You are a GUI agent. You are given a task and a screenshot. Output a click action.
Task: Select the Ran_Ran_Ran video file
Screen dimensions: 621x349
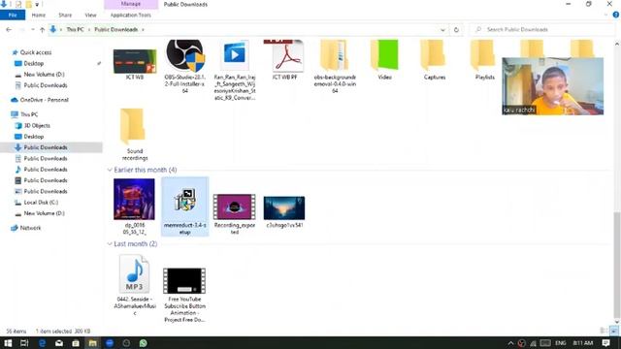click(x=235, y=69)
